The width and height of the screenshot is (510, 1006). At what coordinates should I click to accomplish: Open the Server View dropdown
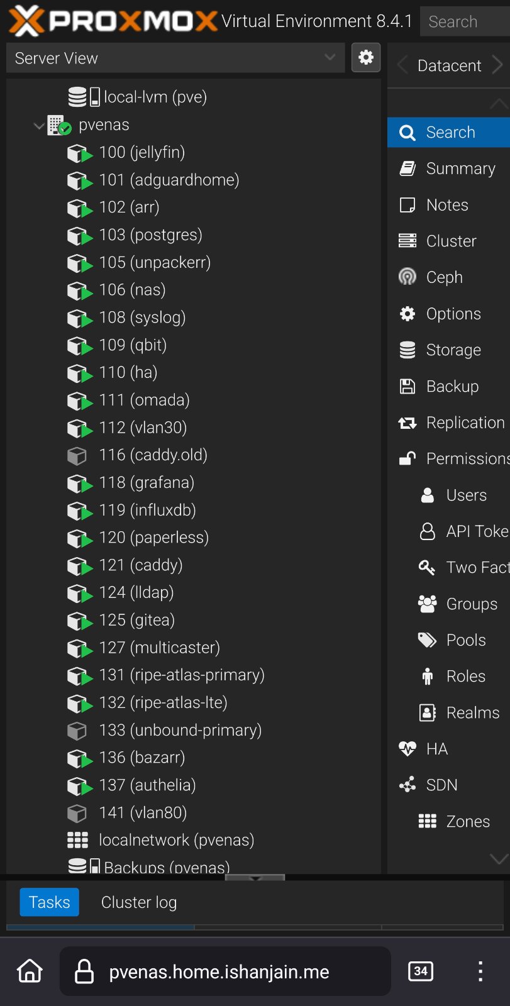[175, 58]
